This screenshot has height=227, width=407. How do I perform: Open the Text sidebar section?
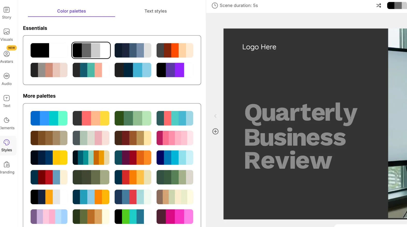point(7,102)
